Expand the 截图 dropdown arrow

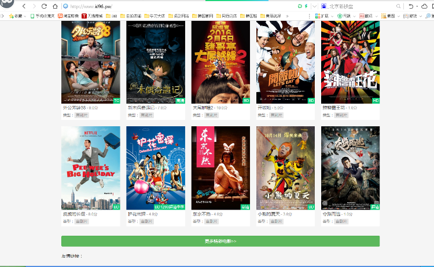398,16
